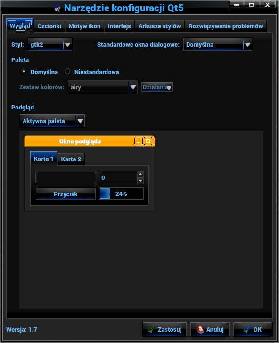Image resolution: width=279 pixels, height=343 pixels.
Task: Select Karta 1 in preview window
Action: click(43, 159)
